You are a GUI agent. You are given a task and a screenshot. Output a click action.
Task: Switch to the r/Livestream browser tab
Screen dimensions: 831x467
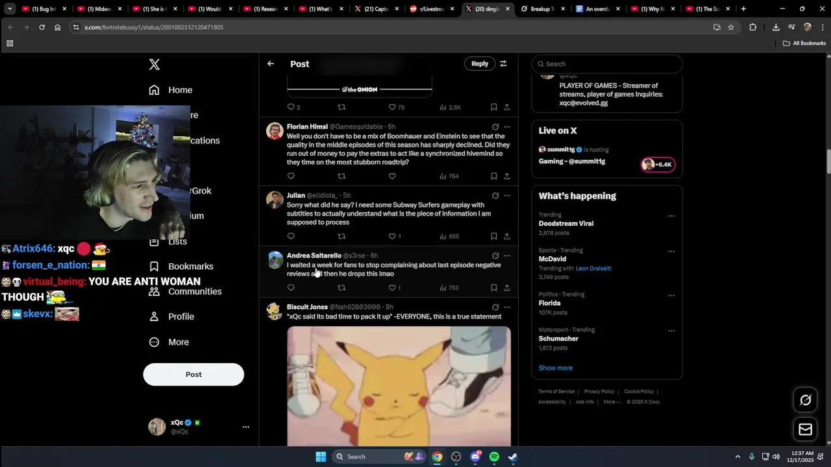tap(432, 9)
